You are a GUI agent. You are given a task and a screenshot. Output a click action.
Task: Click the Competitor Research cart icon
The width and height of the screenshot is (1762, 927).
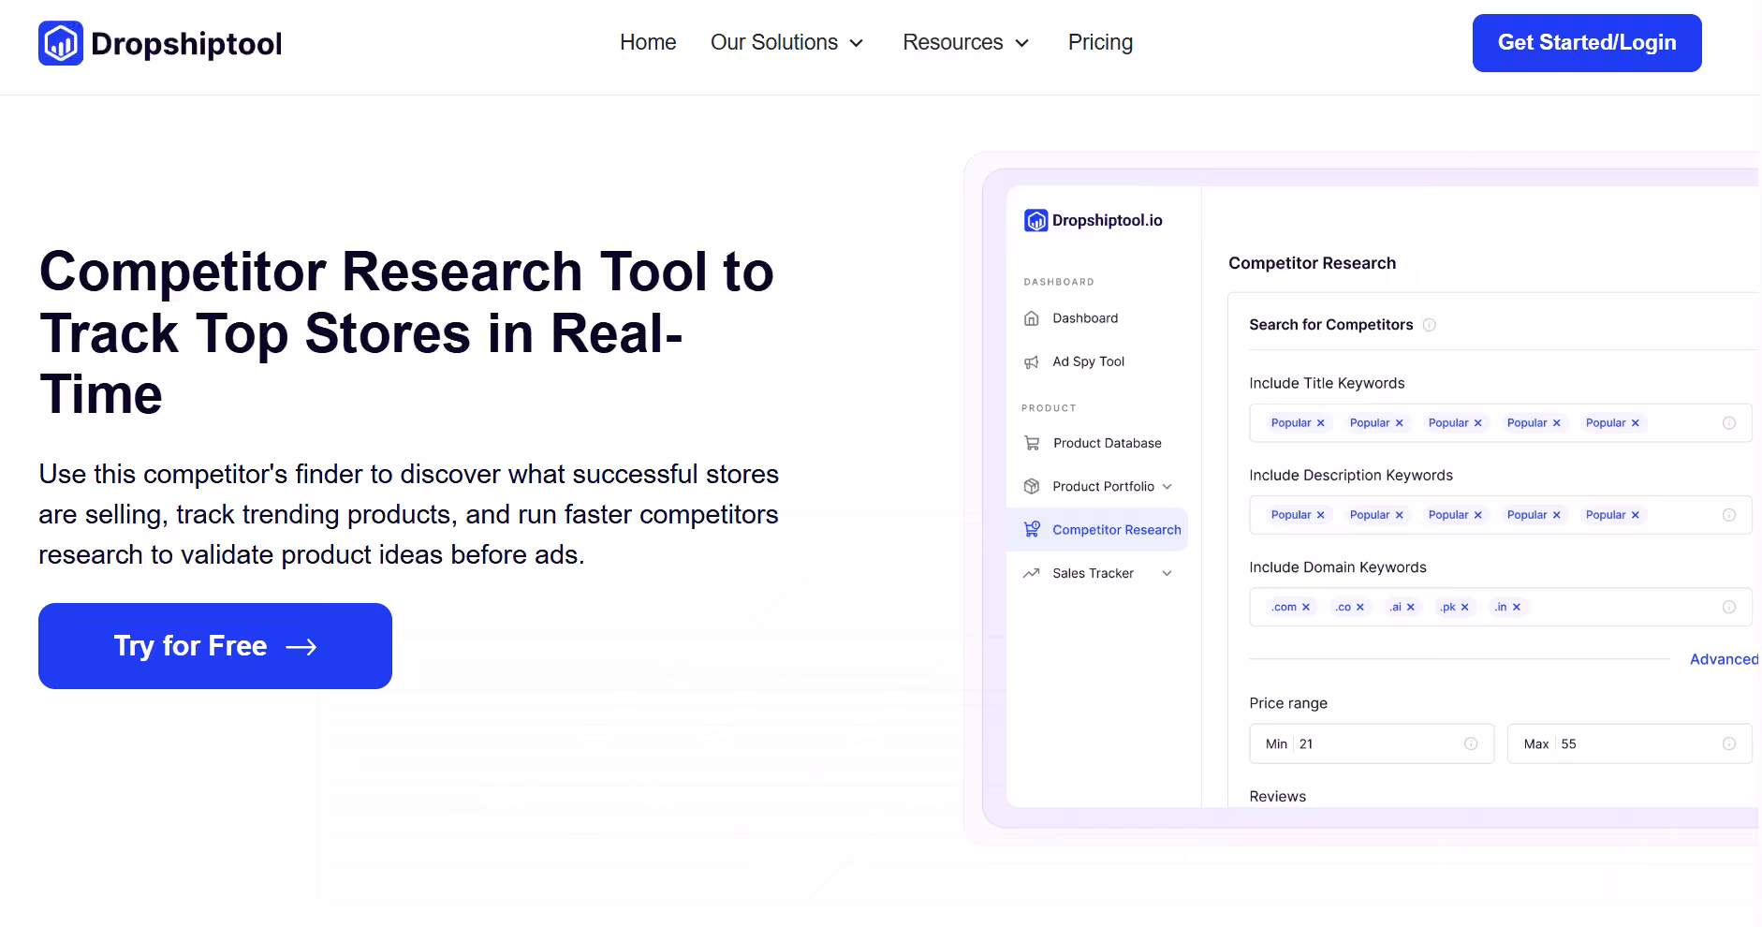(1032, 529)
